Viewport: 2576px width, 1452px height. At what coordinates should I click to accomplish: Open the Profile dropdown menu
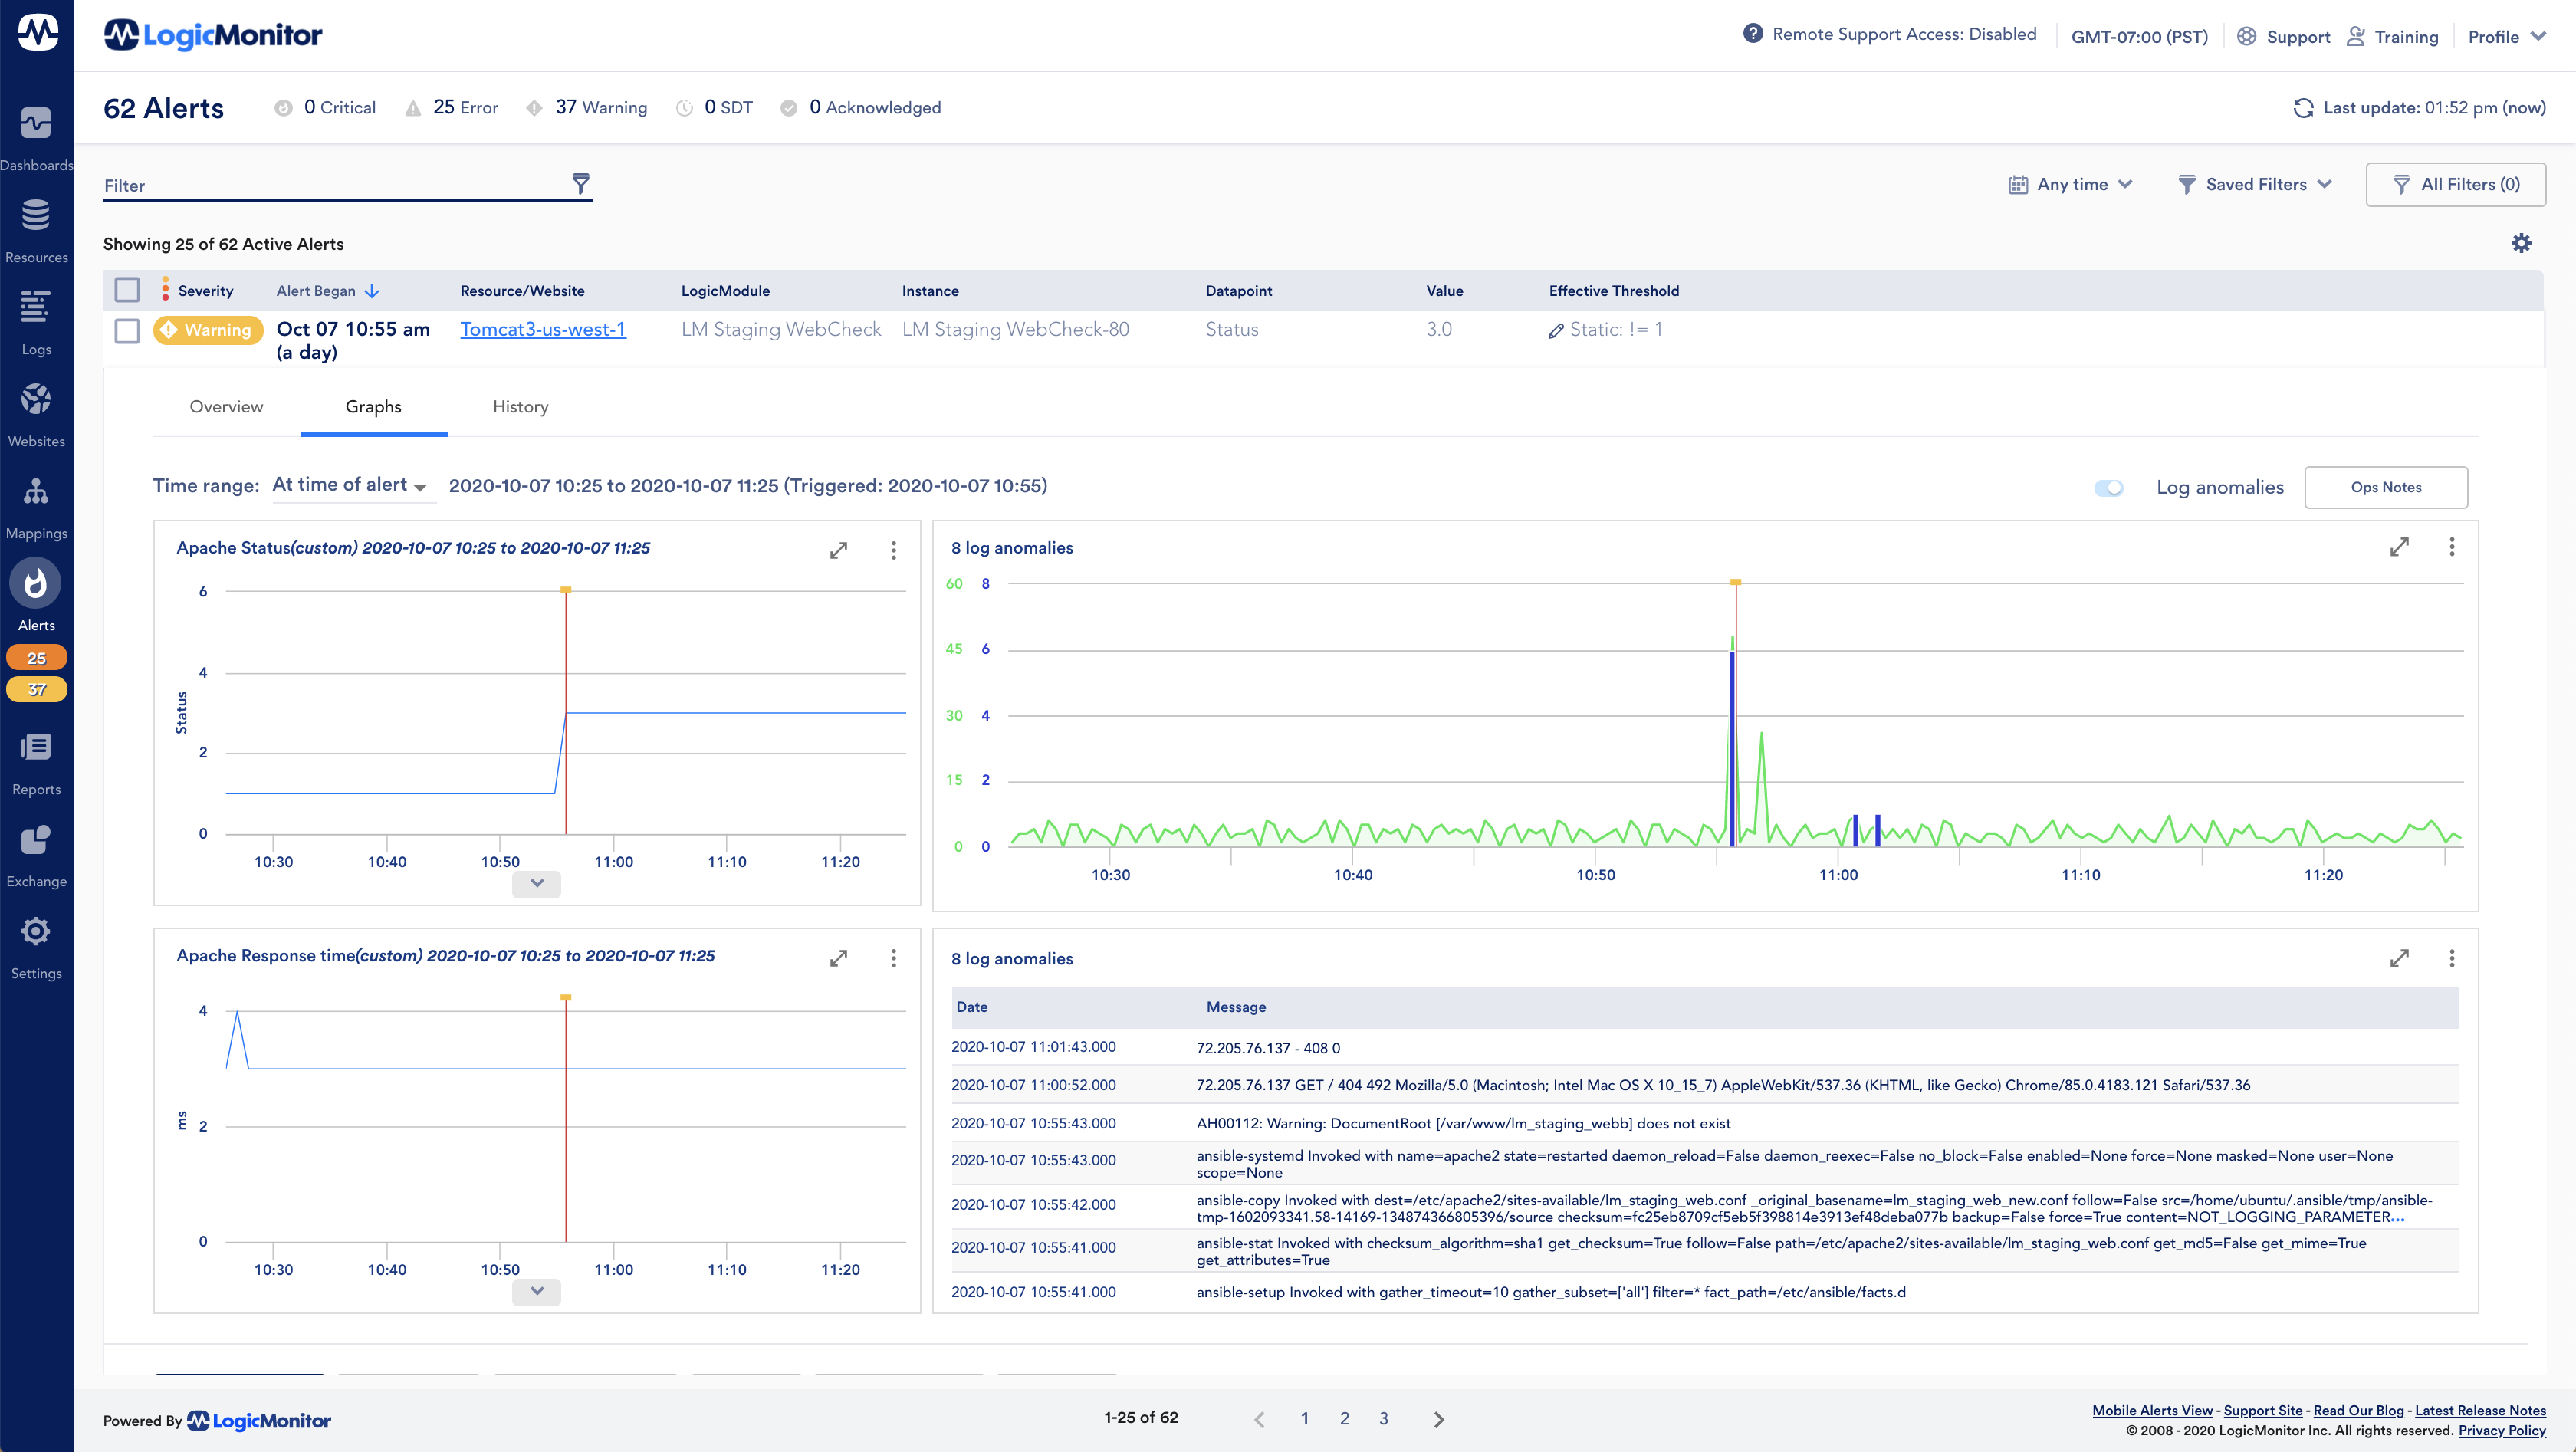pos(2506,36)
